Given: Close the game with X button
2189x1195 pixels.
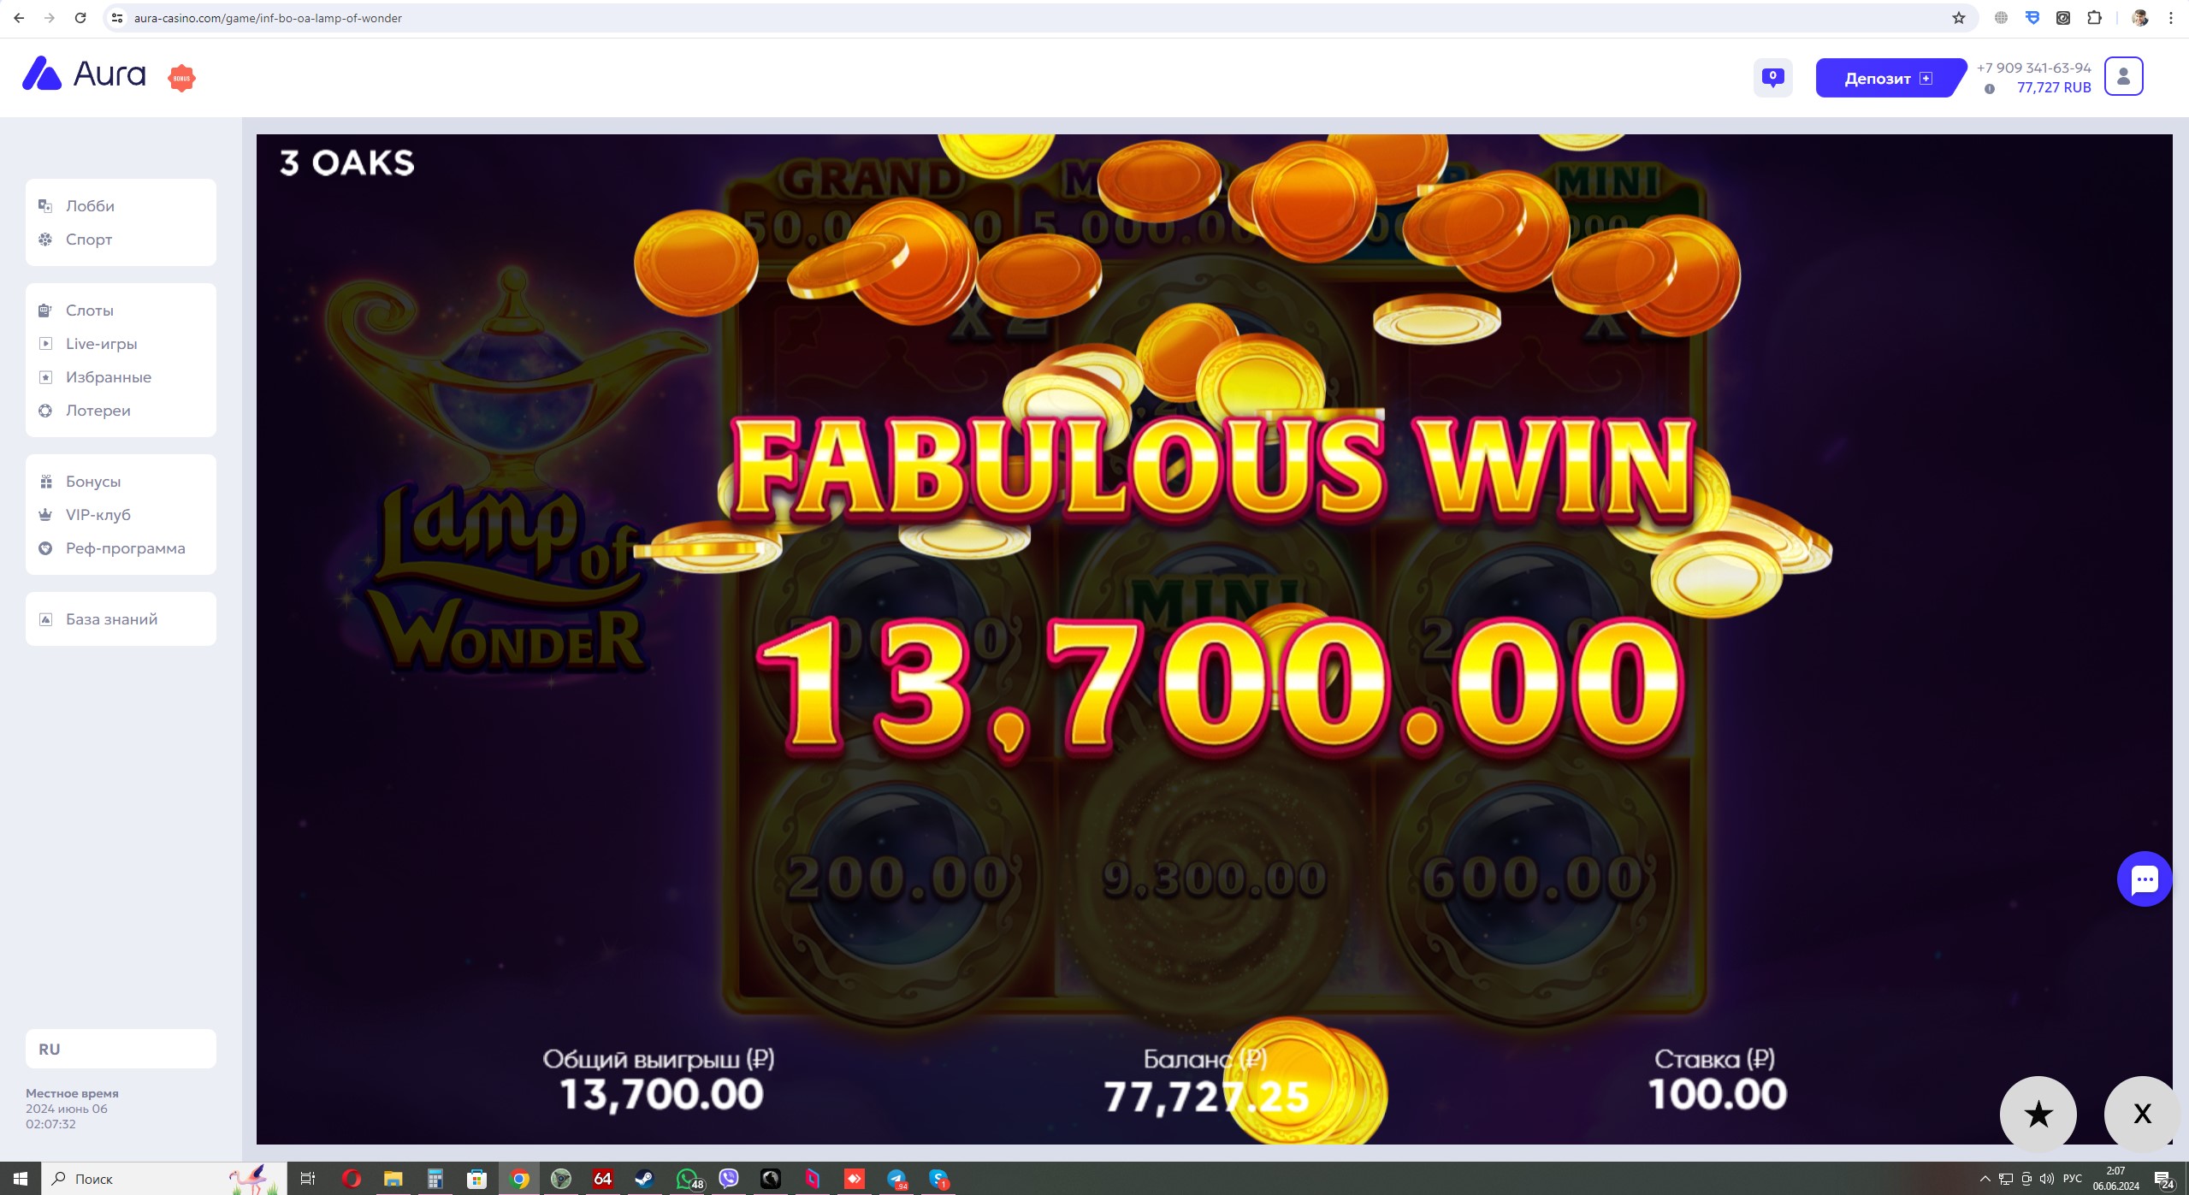Looking at the screenshot, I should point(2141,1114).
